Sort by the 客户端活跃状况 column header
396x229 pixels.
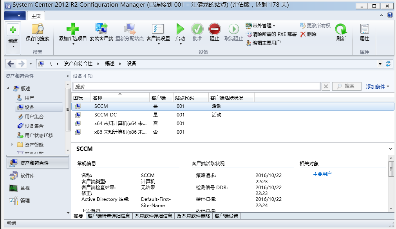[231, 98]
